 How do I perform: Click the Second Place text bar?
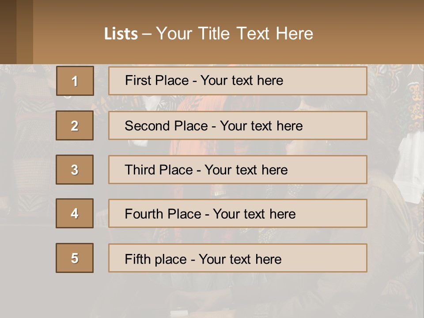(238, 125)
